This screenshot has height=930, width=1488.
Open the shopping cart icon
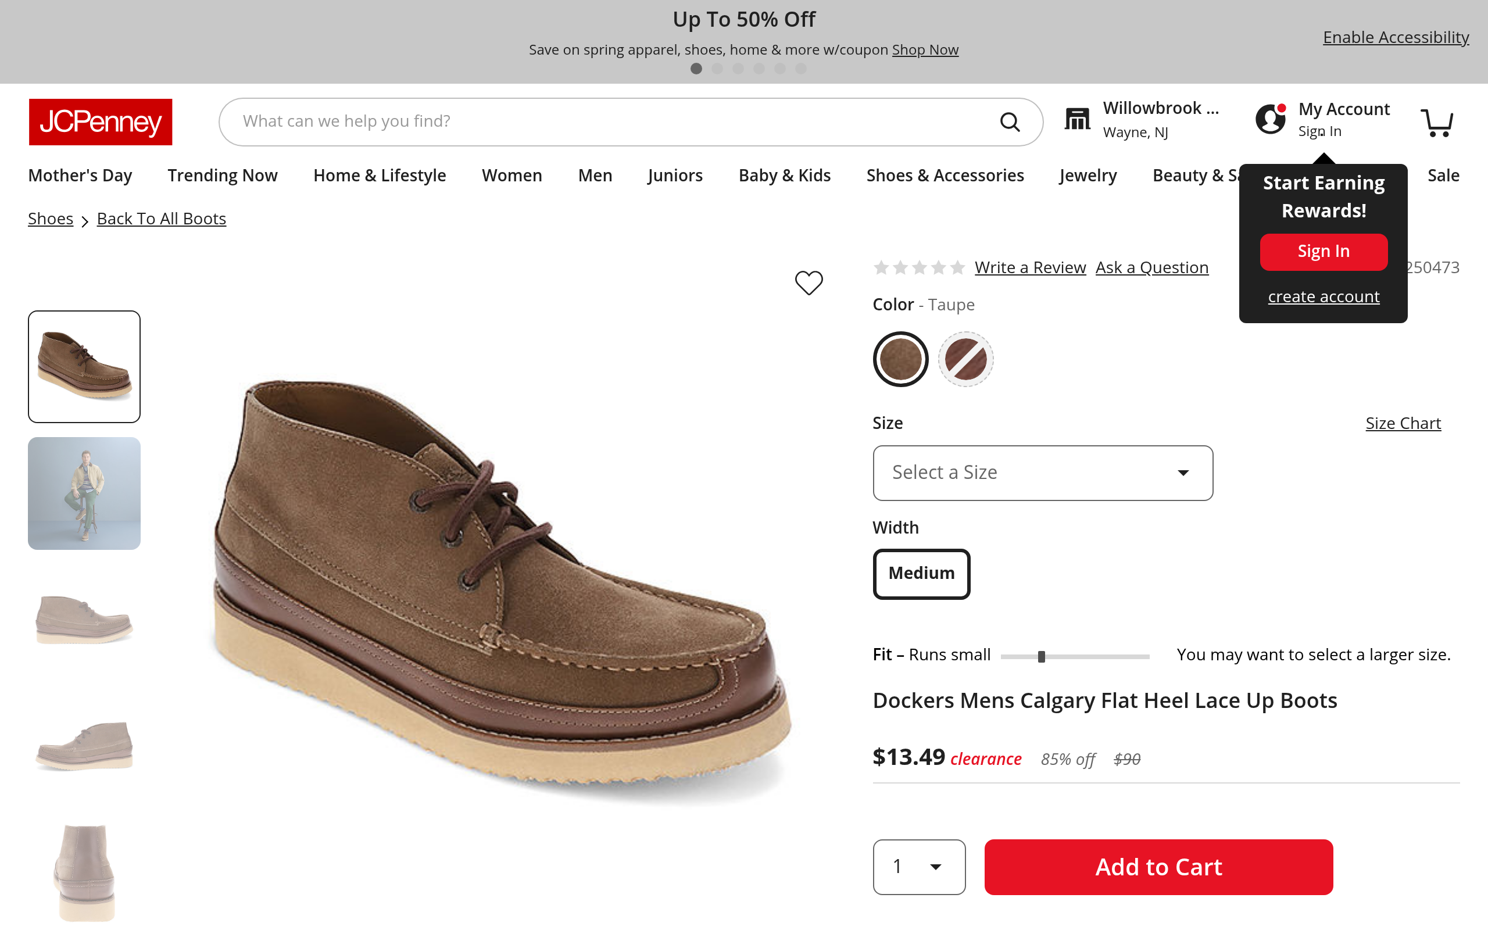click(1436, 123)
